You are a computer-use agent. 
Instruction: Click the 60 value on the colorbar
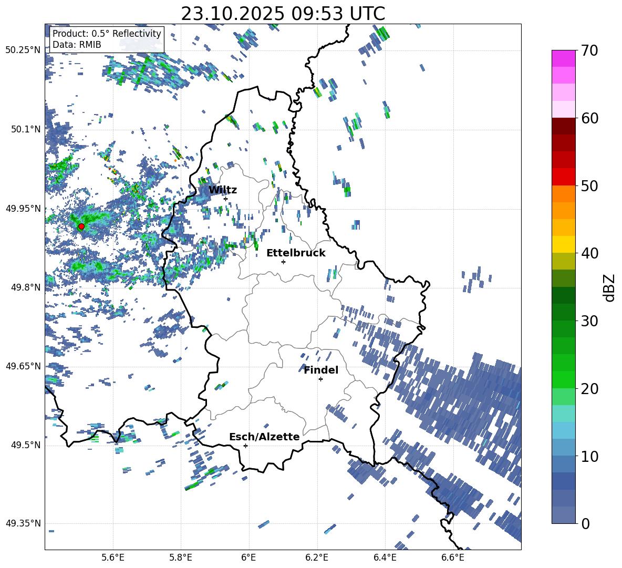pyautogui.click(x=589, y=118)
